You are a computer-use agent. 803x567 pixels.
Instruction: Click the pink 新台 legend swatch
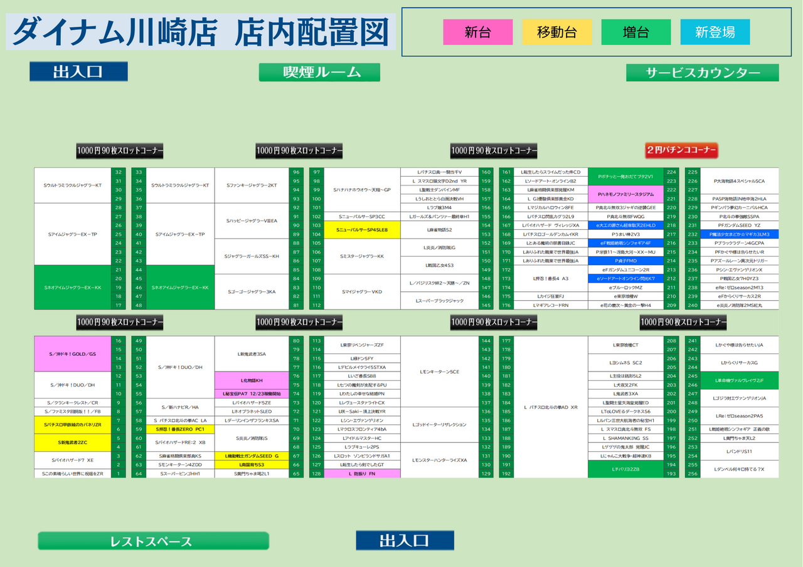tap(477, 32)
